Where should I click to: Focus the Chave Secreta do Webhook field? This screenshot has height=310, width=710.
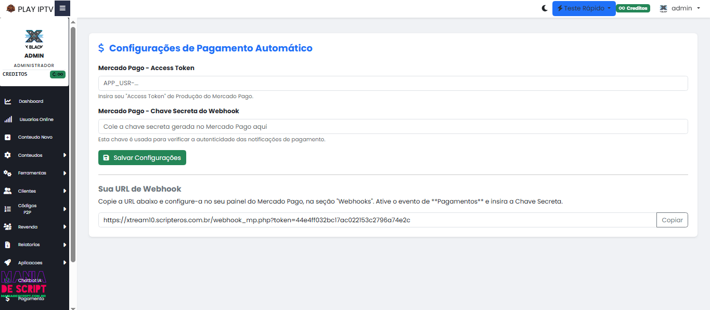click(x=393, y=127)
